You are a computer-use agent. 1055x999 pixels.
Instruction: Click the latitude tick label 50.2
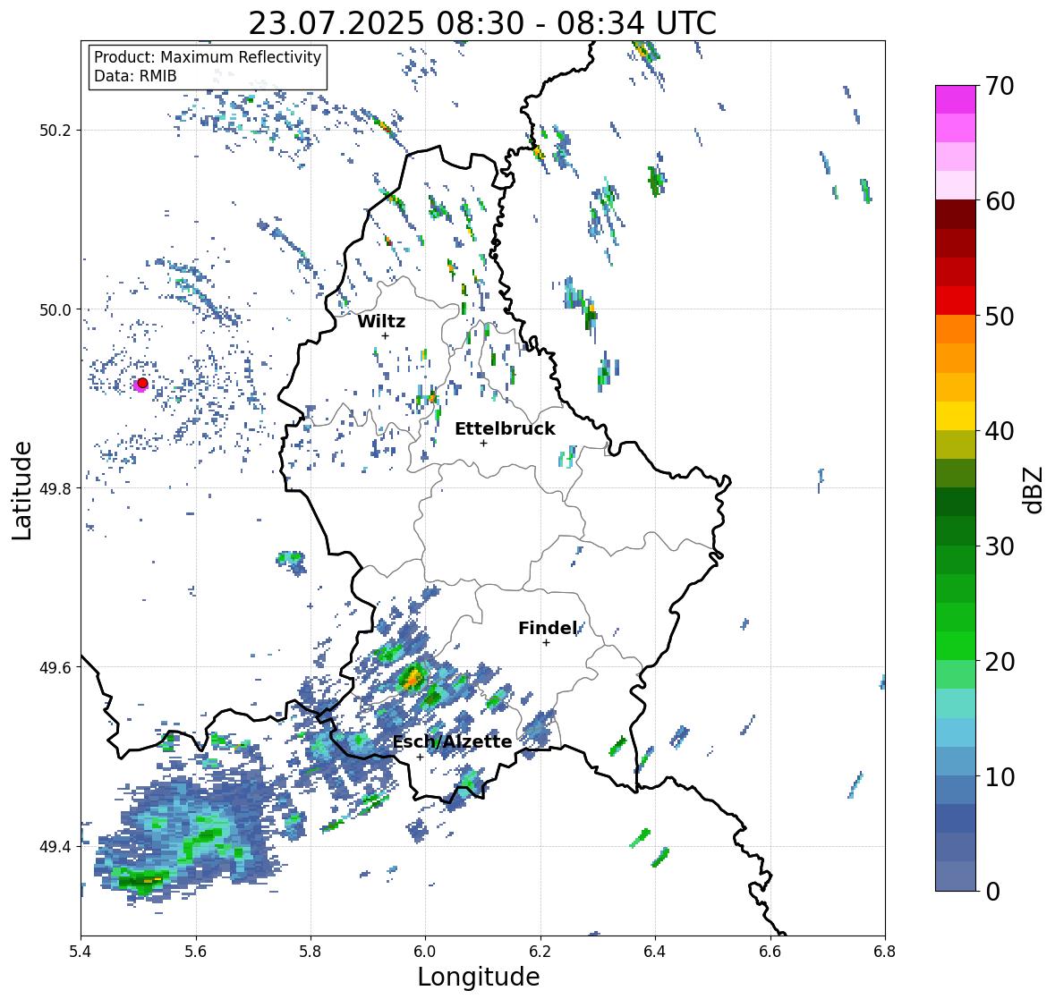(55, 131)
